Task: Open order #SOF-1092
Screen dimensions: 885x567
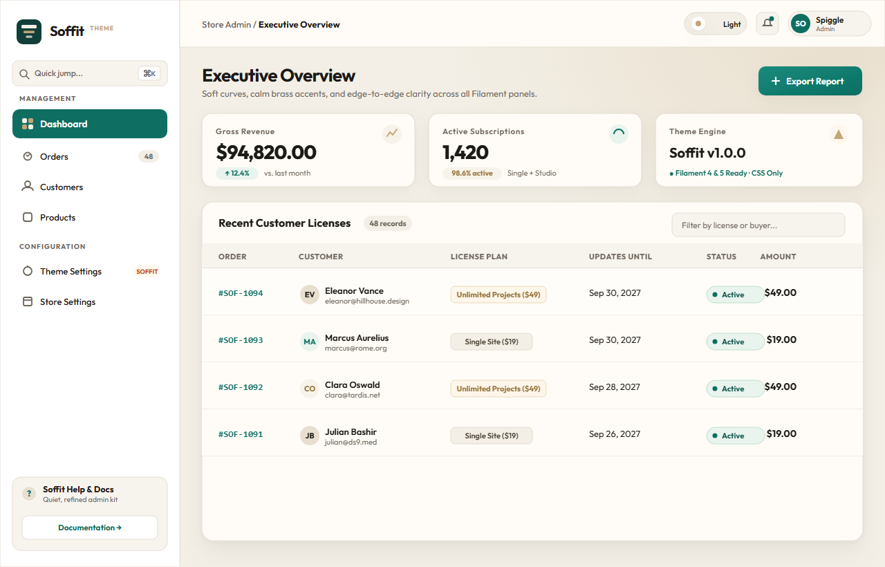Action: coord(241,387)
